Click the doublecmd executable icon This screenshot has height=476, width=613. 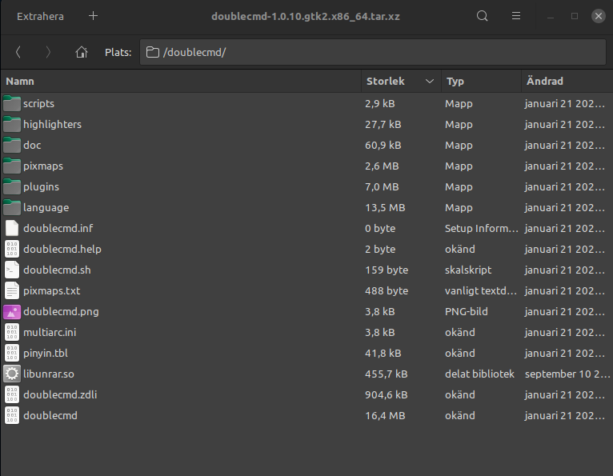point(12,415)
